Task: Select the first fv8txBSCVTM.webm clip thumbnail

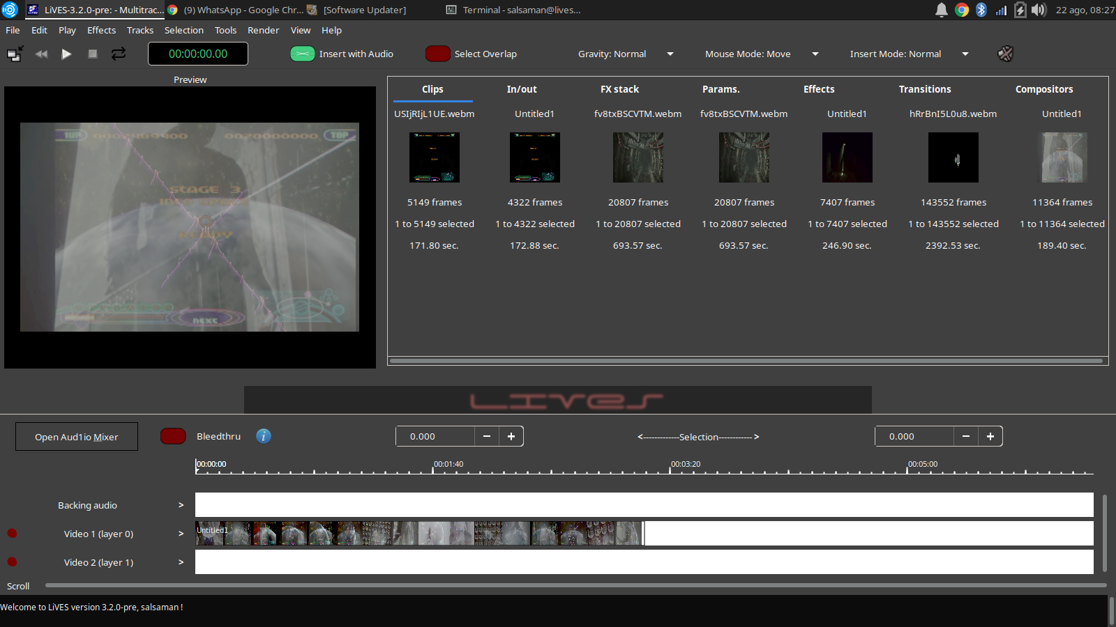Action: pos(638,157)
